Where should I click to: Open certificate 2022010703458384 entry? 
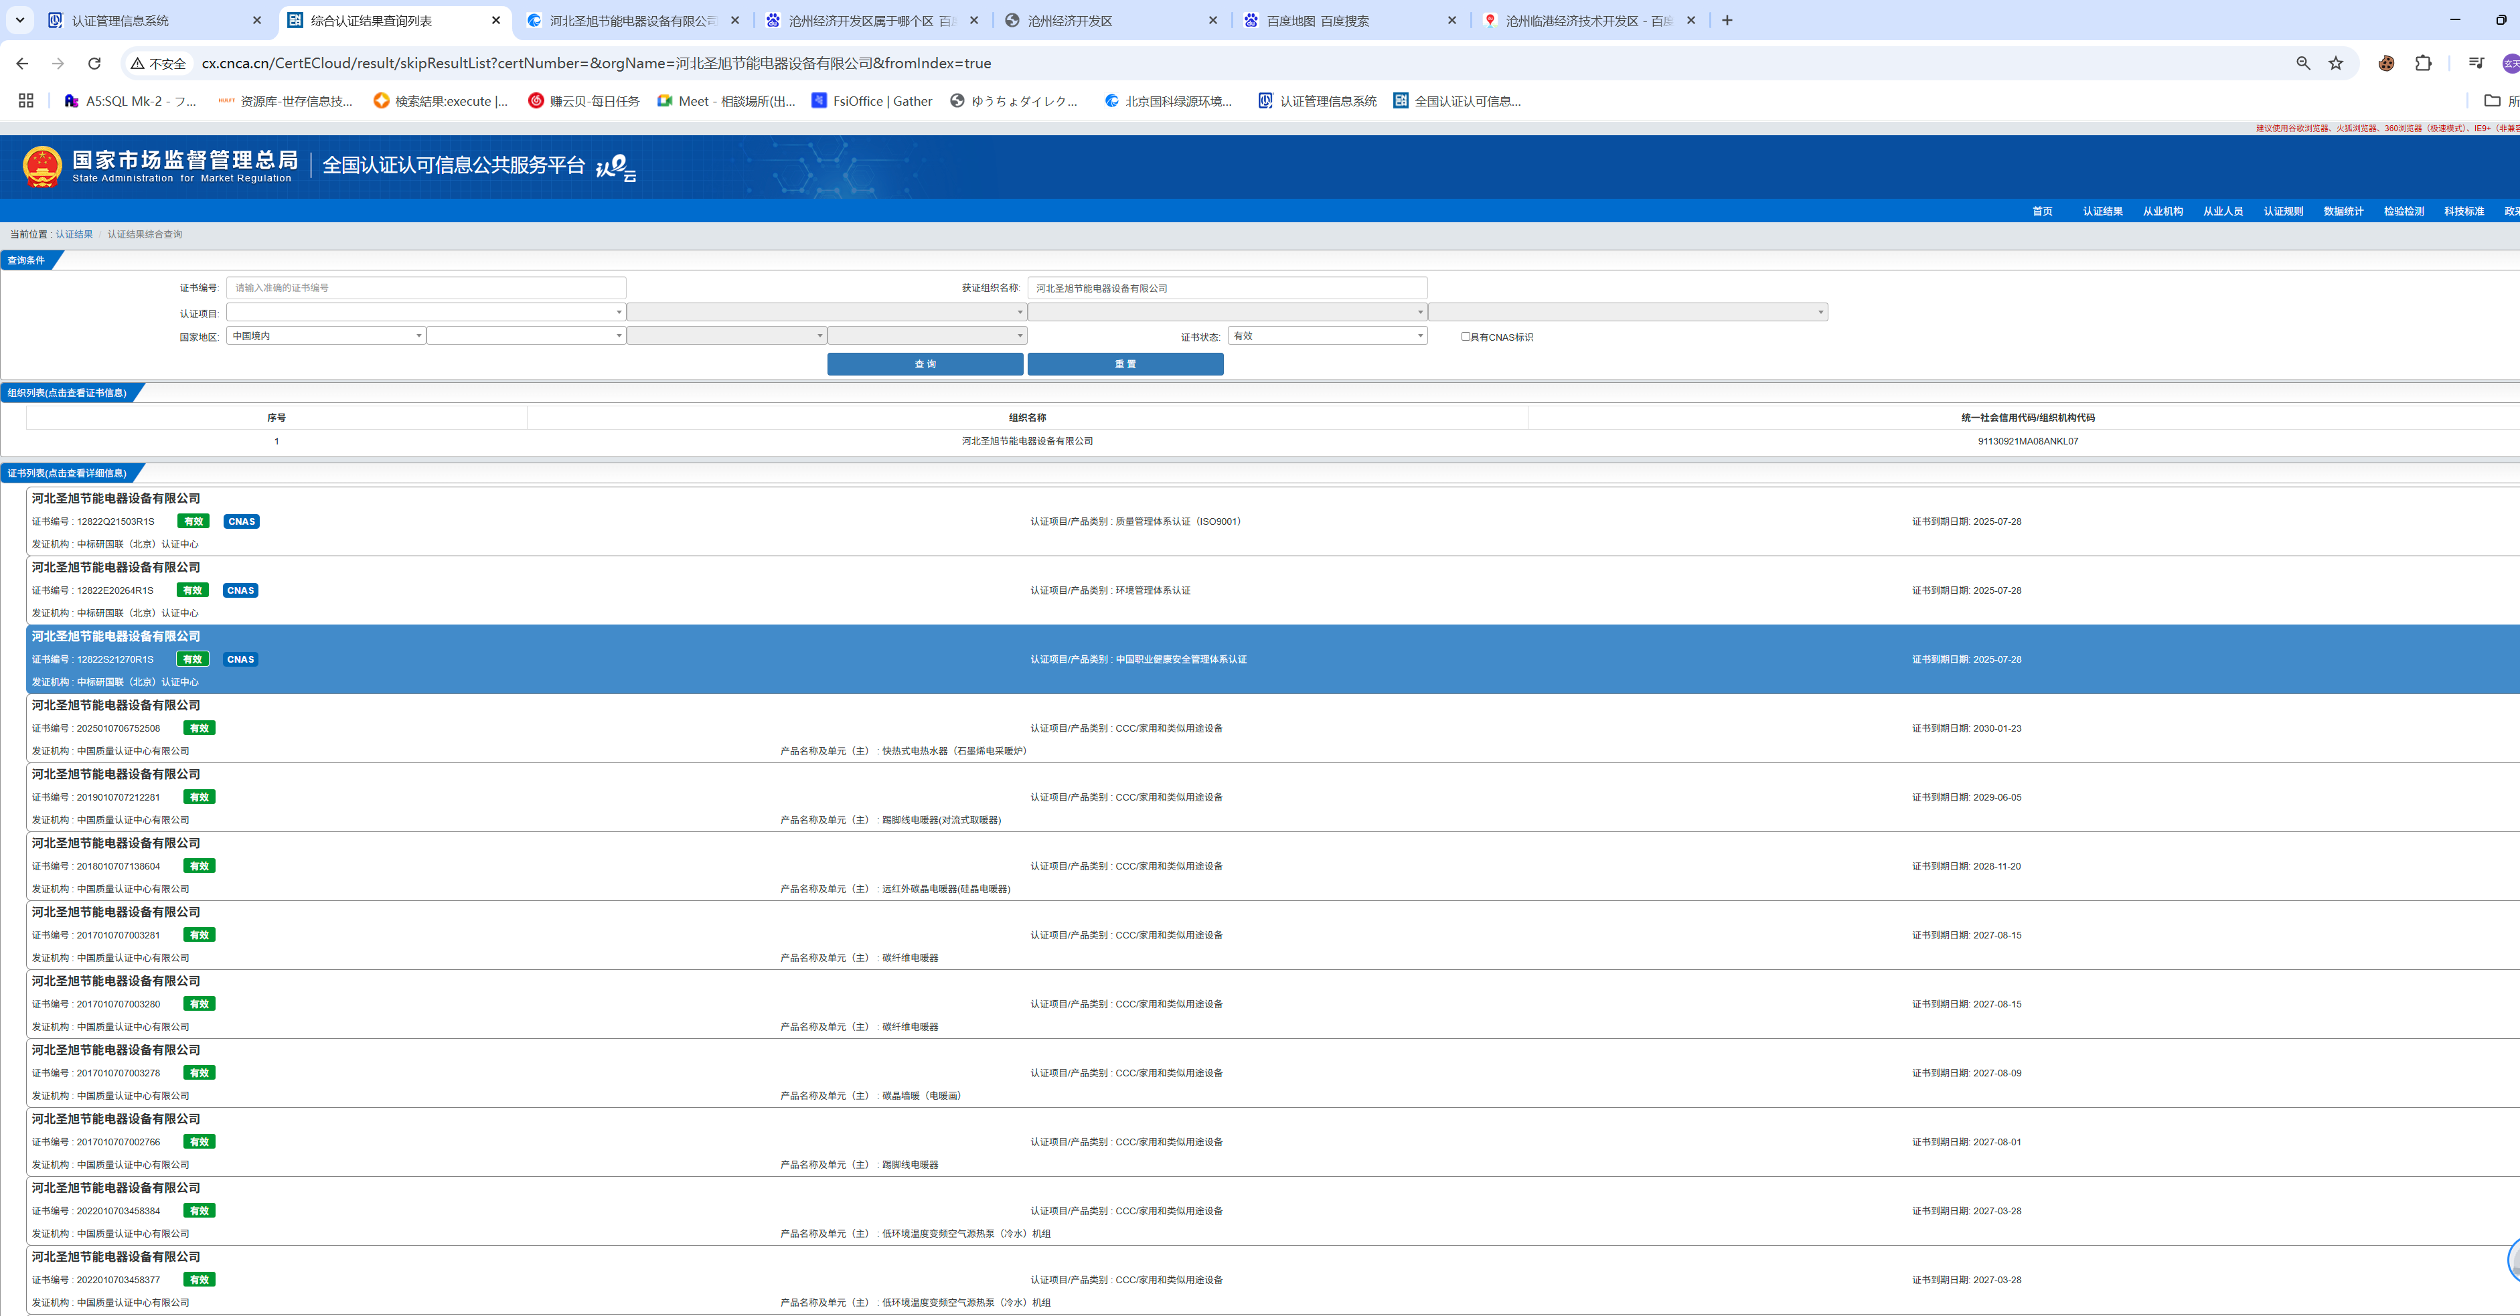pos(1273,1212)
